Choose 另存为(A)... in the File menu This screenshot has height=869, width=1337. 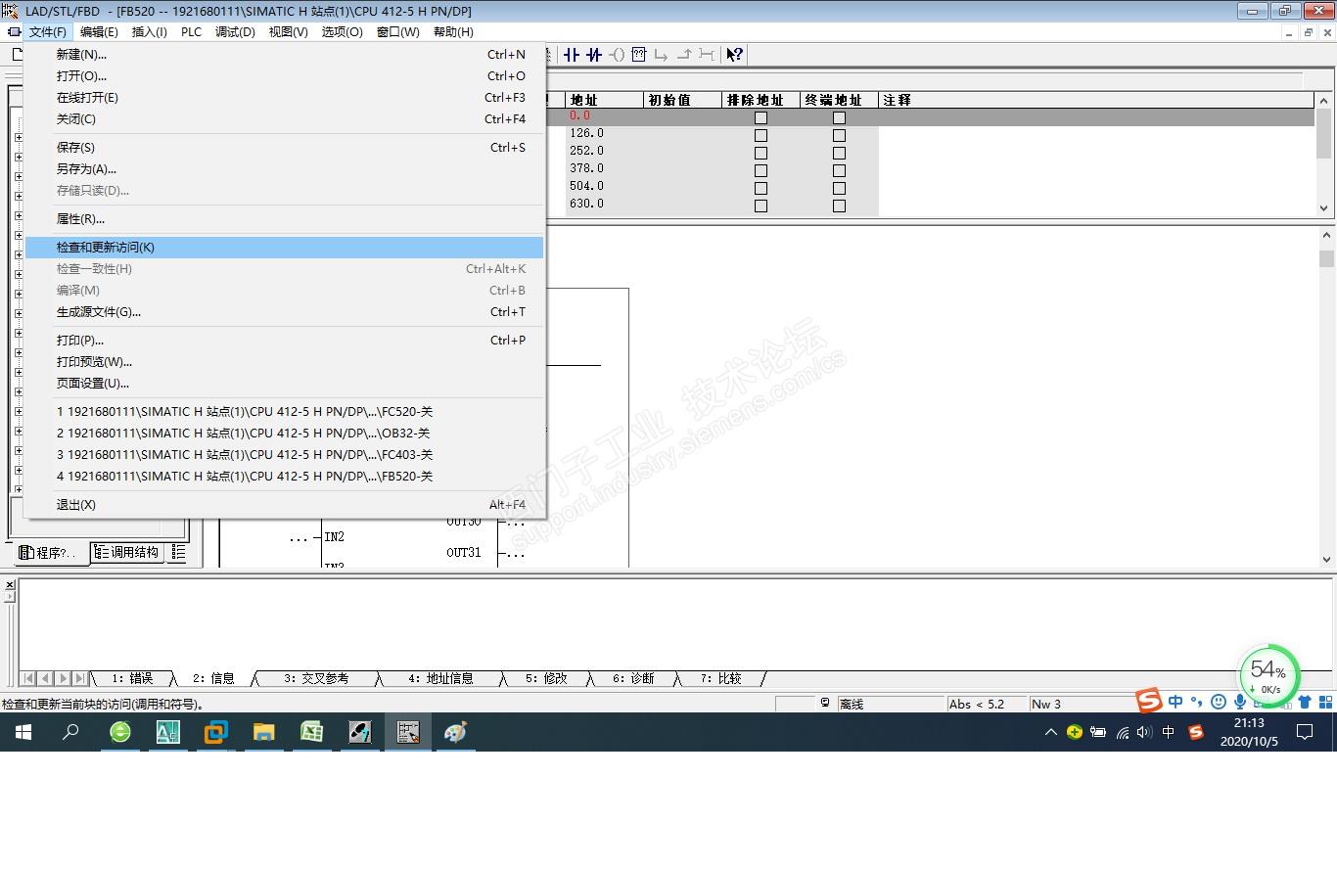point(284,169)
